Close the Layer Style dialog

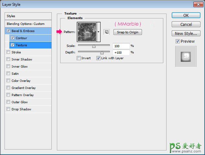[x=198, y=4]
